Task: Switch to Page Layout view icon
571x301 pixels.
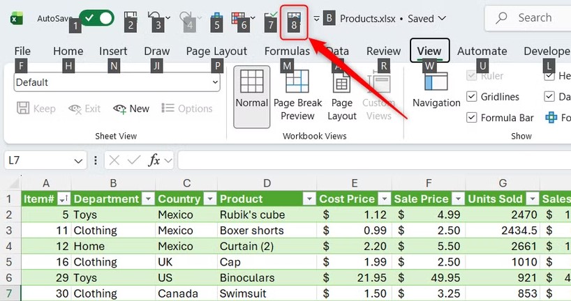Action: tap(341, 82)
